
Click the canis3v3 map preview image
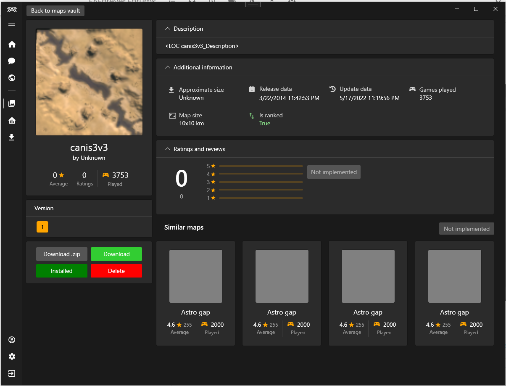click(89, 82)
